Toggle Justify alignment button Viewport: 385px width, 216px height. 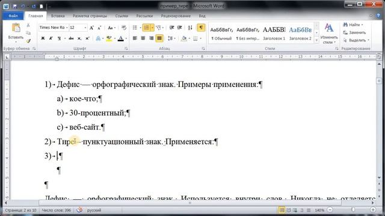[159, 38]
